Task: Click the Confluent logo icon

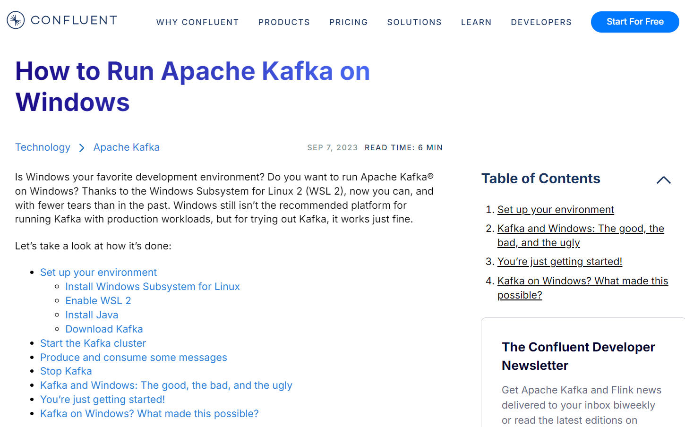Action: coord(16,20)
